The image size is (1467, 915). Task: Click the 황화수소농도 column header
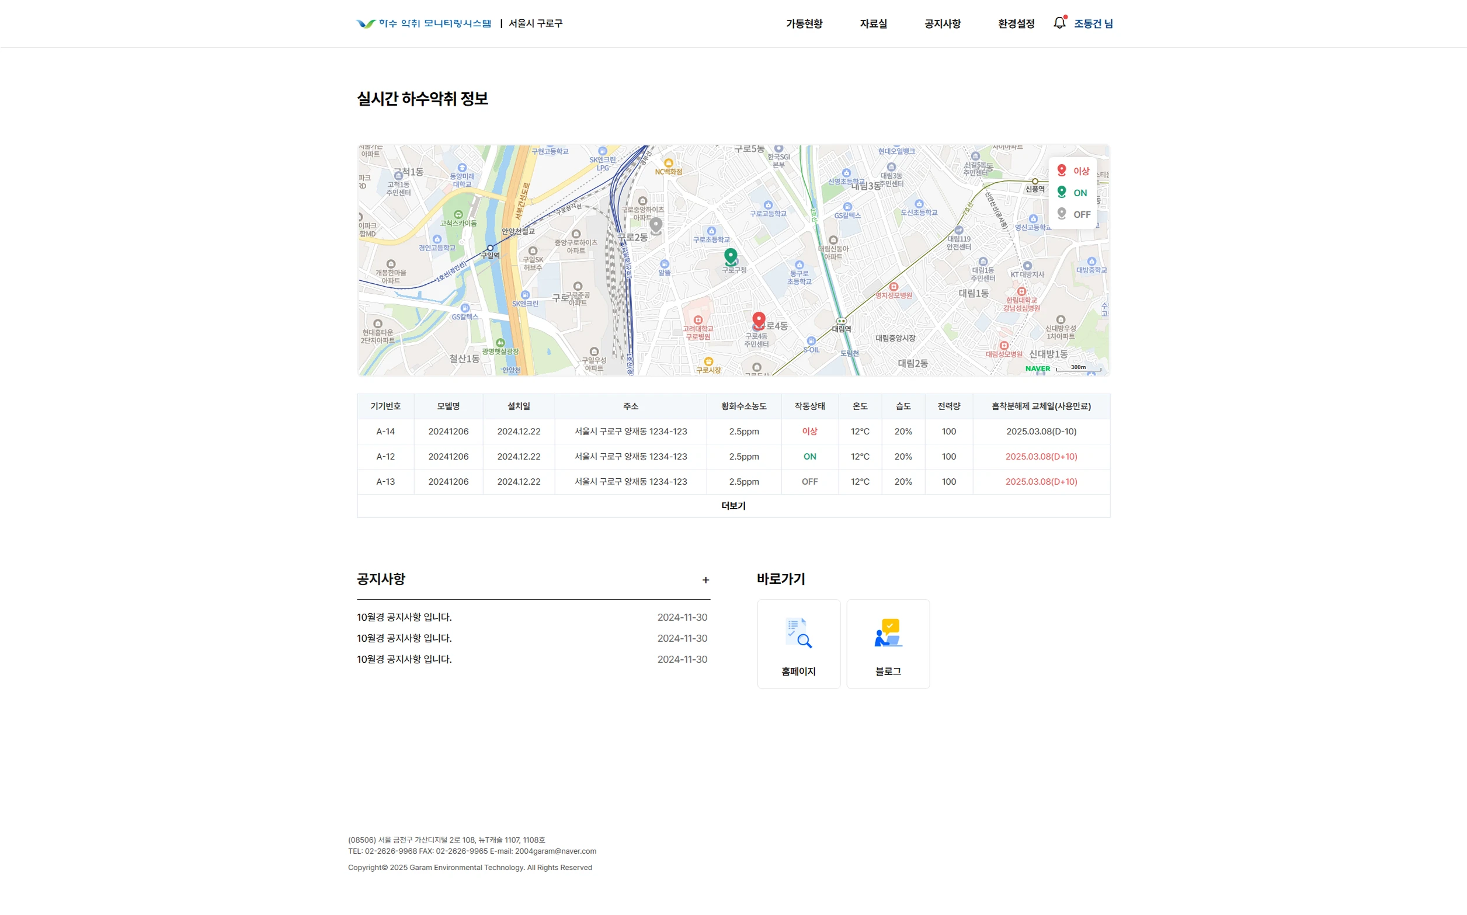pyautogui.click(x=744, y=406)
